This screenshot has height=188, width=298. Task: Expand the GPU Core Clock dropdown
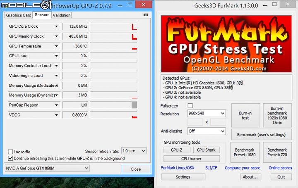pos(56,26)
